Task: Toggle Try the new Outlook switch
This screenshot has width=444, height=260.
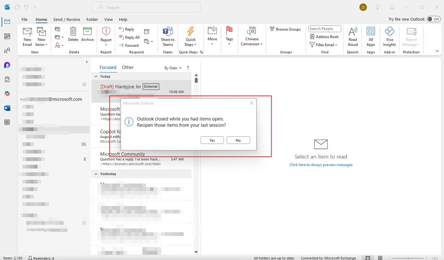Action: point(434,19)
